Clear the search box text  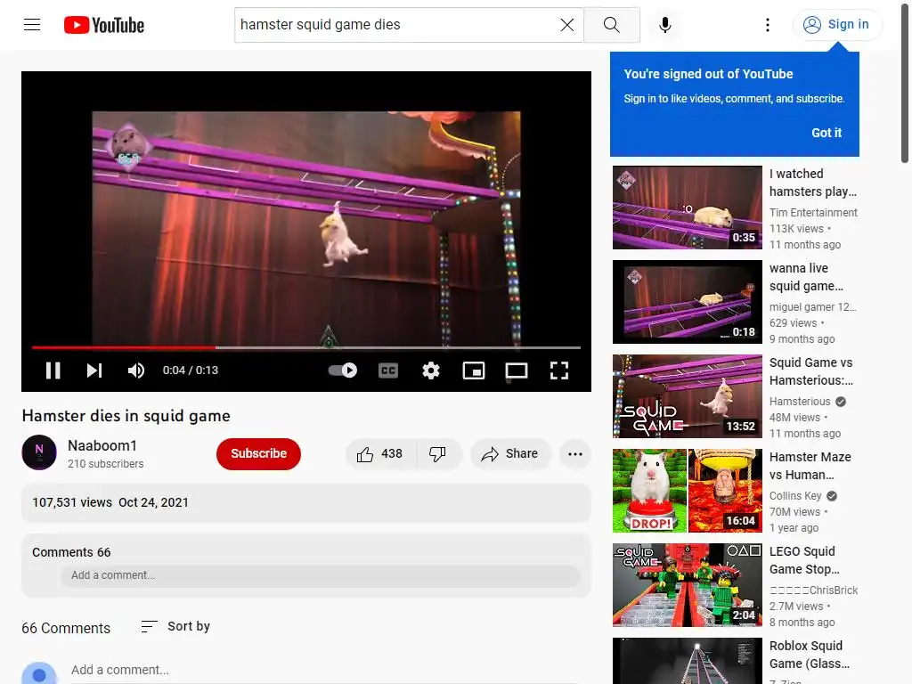point(566,24)
